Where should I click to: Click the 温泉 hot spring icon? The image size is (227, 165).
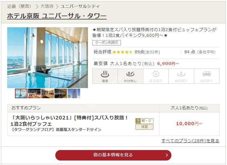click(x=105, y=74)
